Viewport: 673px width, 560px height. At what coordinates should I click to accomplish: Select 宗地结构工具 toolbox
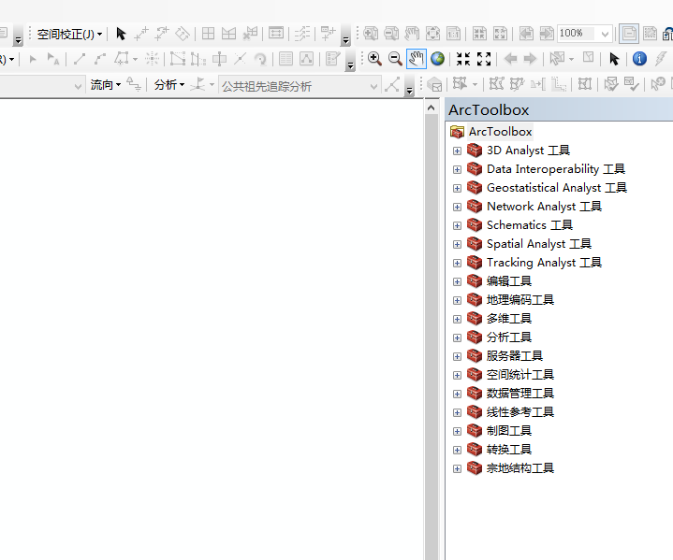(520, 468)
